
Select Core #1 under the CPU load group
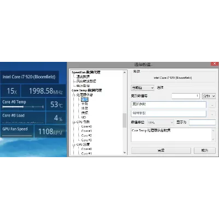click(x=87, y=131)
